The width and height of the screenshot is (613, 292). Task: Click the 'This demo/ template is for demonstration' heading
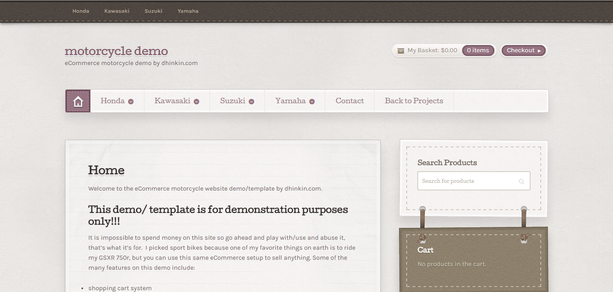[x=218, y=216]
